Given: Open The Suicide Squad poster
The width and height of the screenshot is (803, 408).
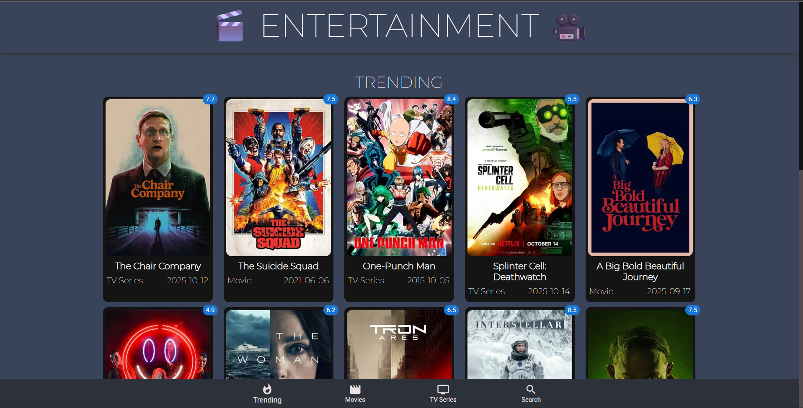Looking at the screenshot, I should tap(279, 177).
